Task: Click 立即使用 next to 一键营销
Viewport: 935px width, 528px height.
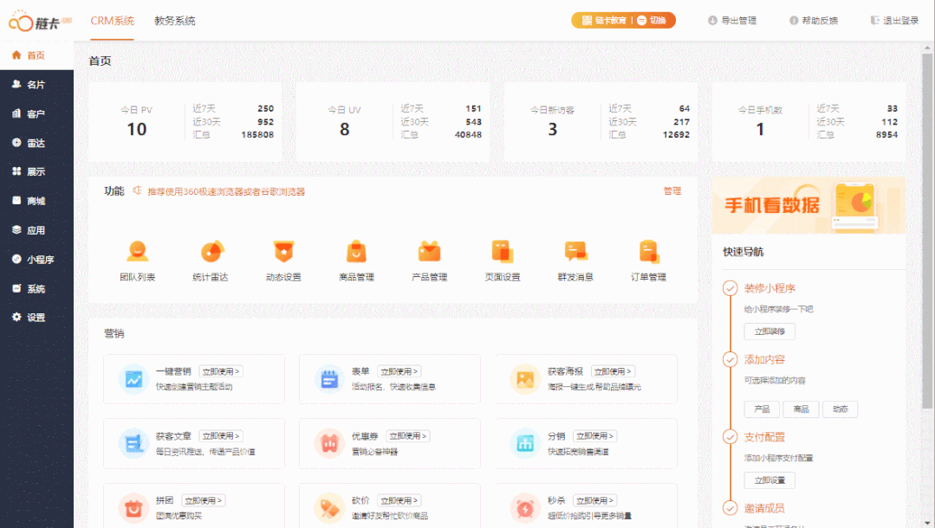Action: click(x=224, y=370)
